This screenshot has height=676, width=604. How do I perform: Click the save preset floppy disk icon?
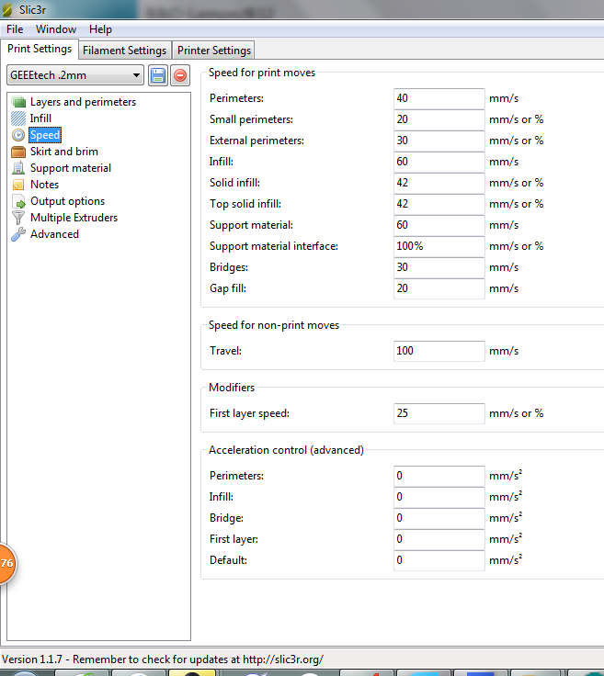click(x=158, y=75)
